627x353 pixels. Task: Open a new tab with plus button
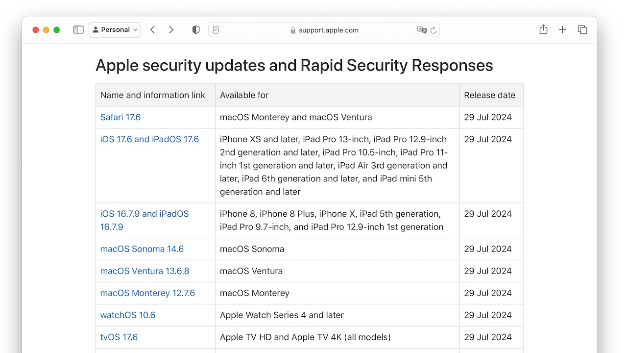click(x=563, y=30)
